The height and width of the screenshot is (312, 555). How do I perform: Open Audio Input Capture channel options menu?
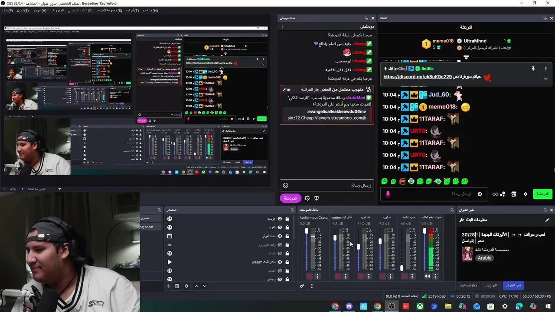tap(317, 276)
